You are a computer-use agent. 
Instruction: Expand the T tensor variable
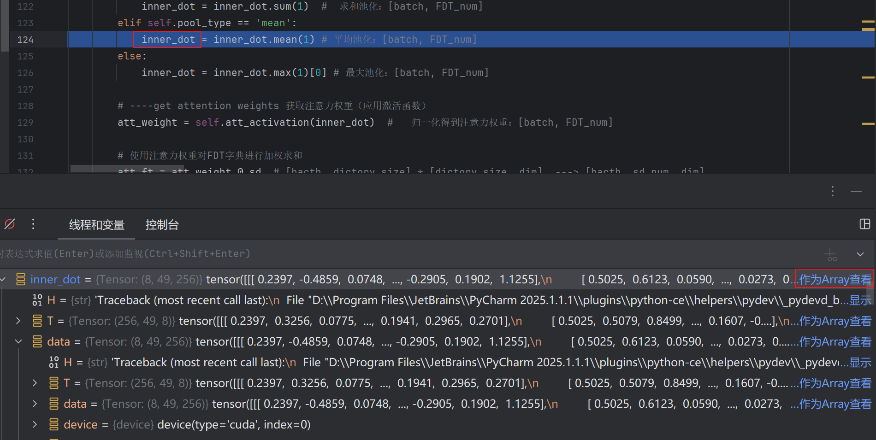tap(19, 321)
